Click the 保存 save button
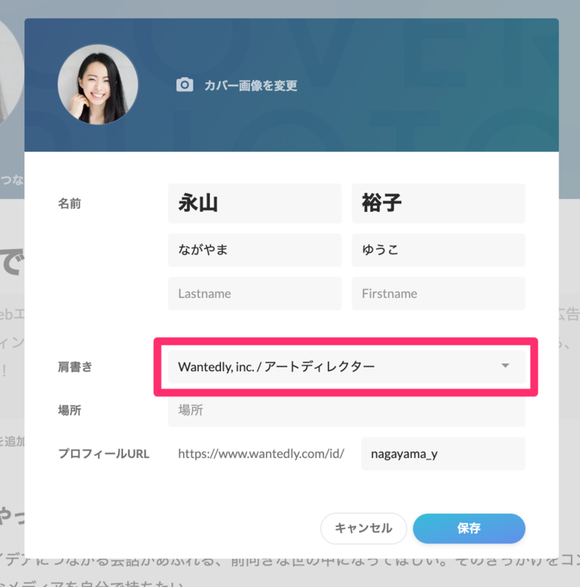This screenshot has width=580, height=587. tap(469, 528)
